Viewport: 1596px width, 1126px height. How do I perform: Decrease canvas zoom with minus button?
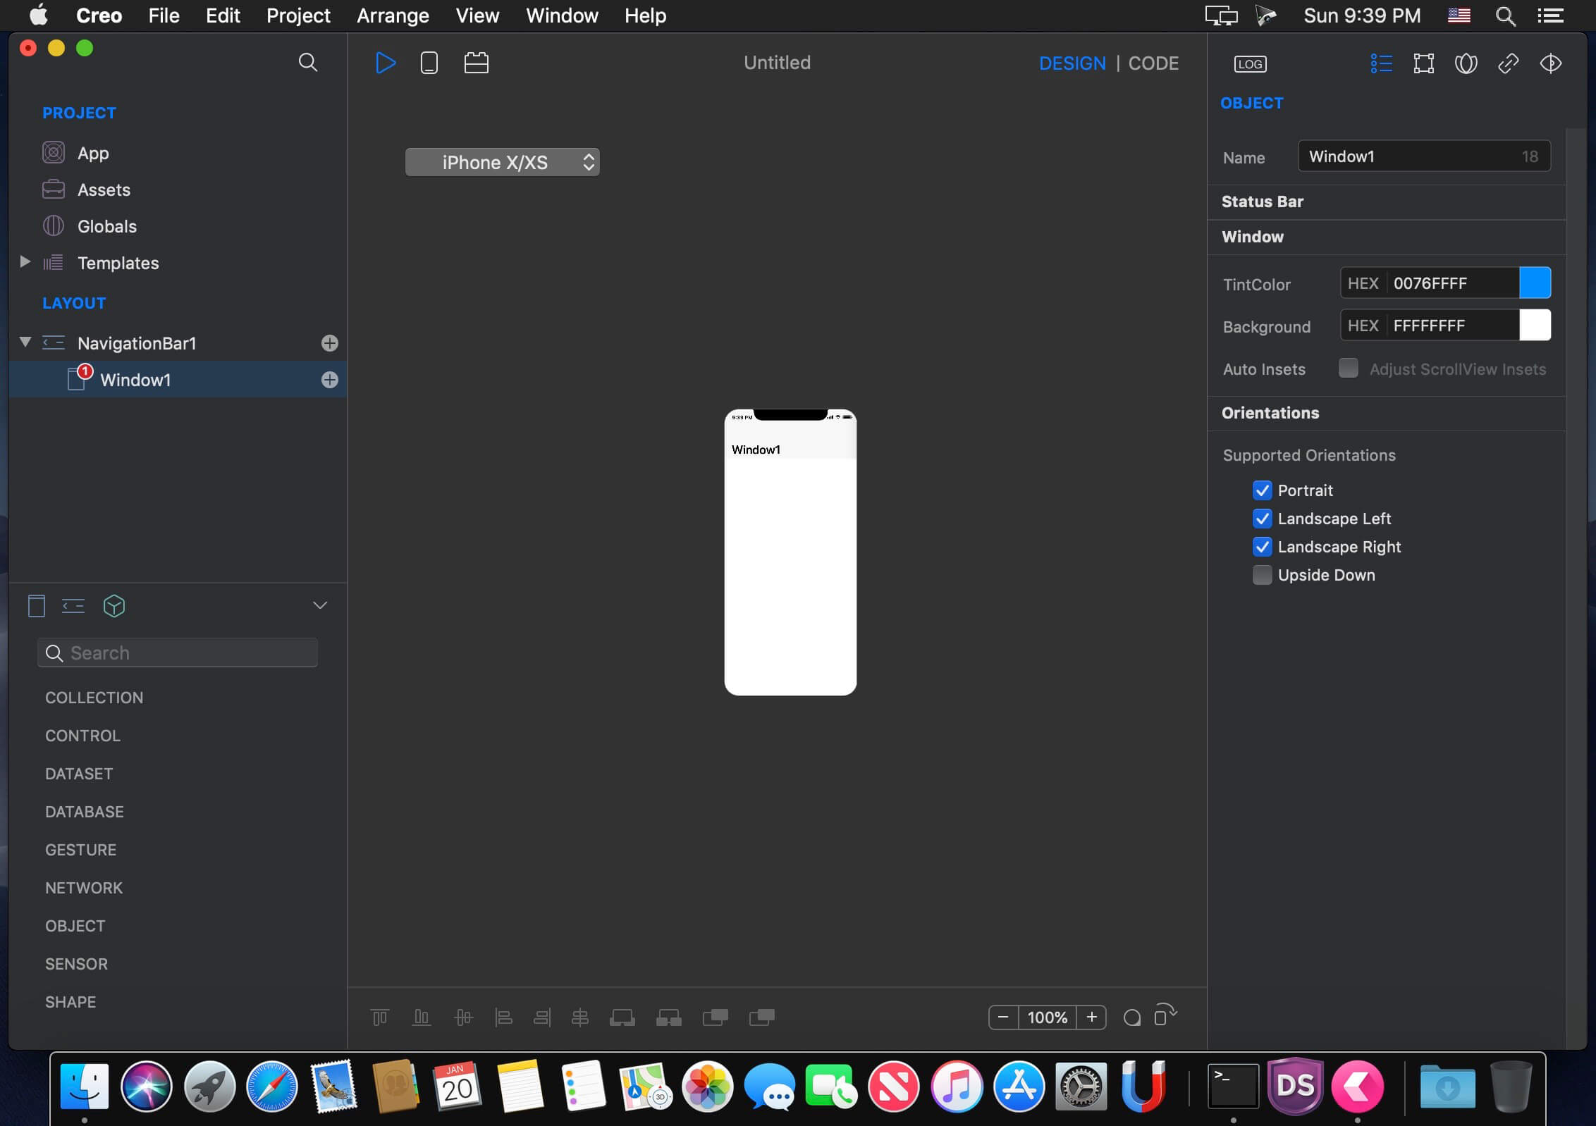click(1003, 1017)
